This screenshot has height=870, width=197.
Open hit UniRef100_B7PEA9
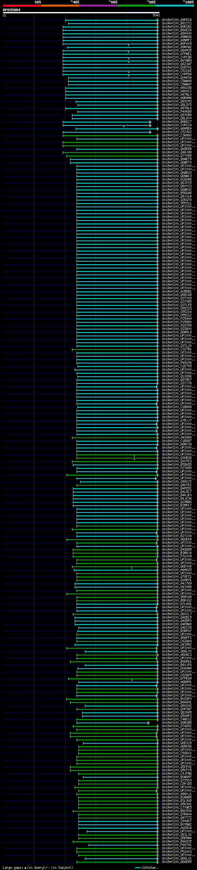coord(176,679)
